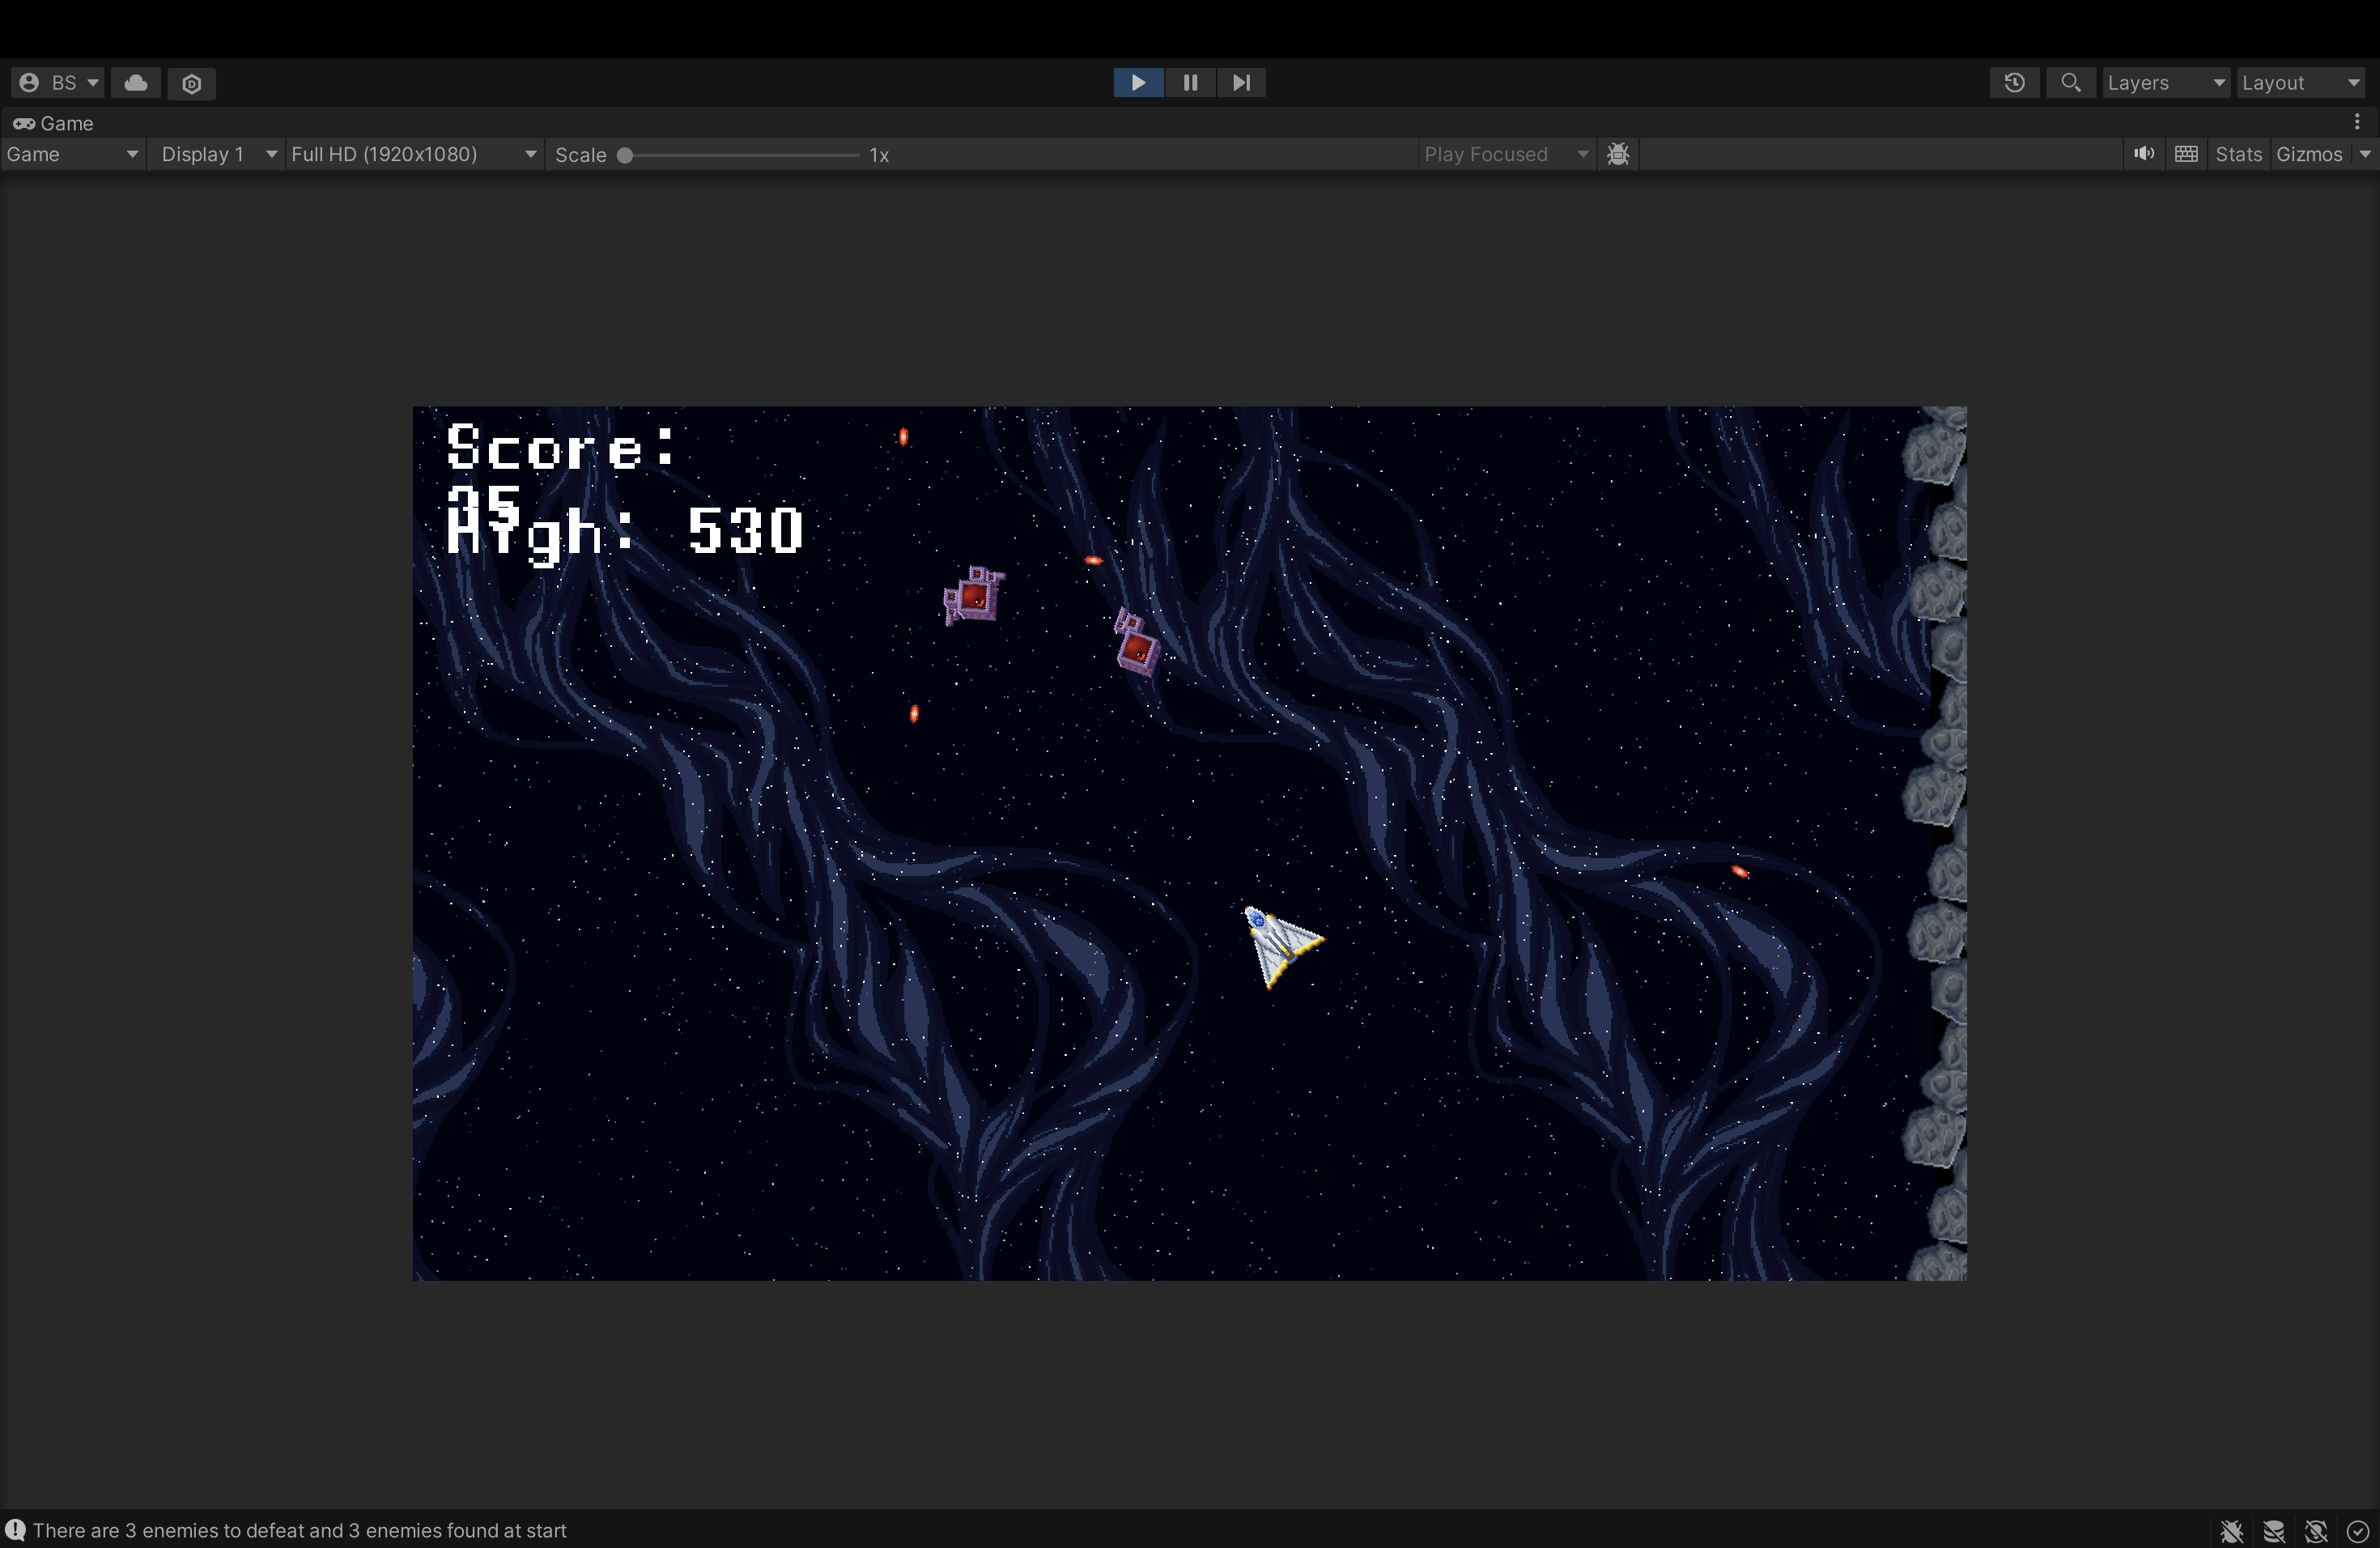Click the crossed-out bug icon in status bar
Image resolution: width=2380 pixels, height=1548 pixels.
point(2232,1531)
